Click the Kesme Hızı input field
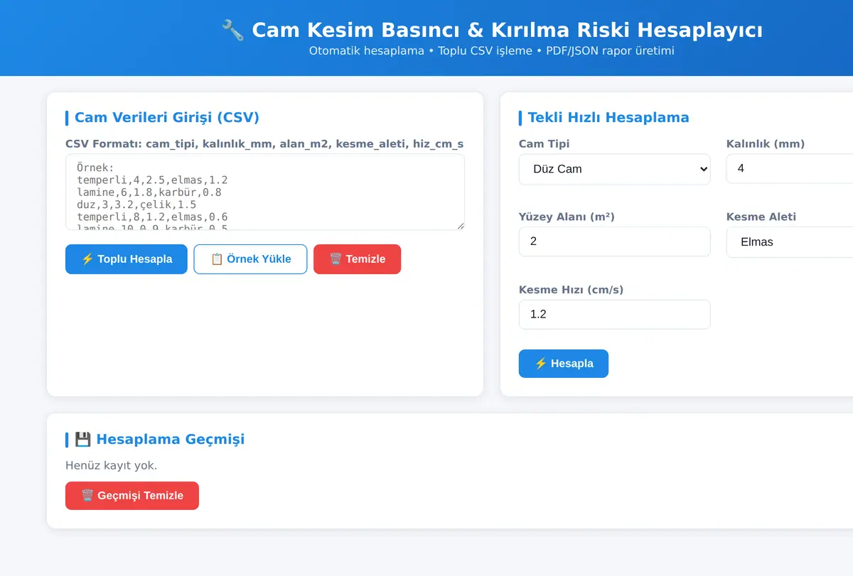The image size is (853, 576). tap(615, 315)
